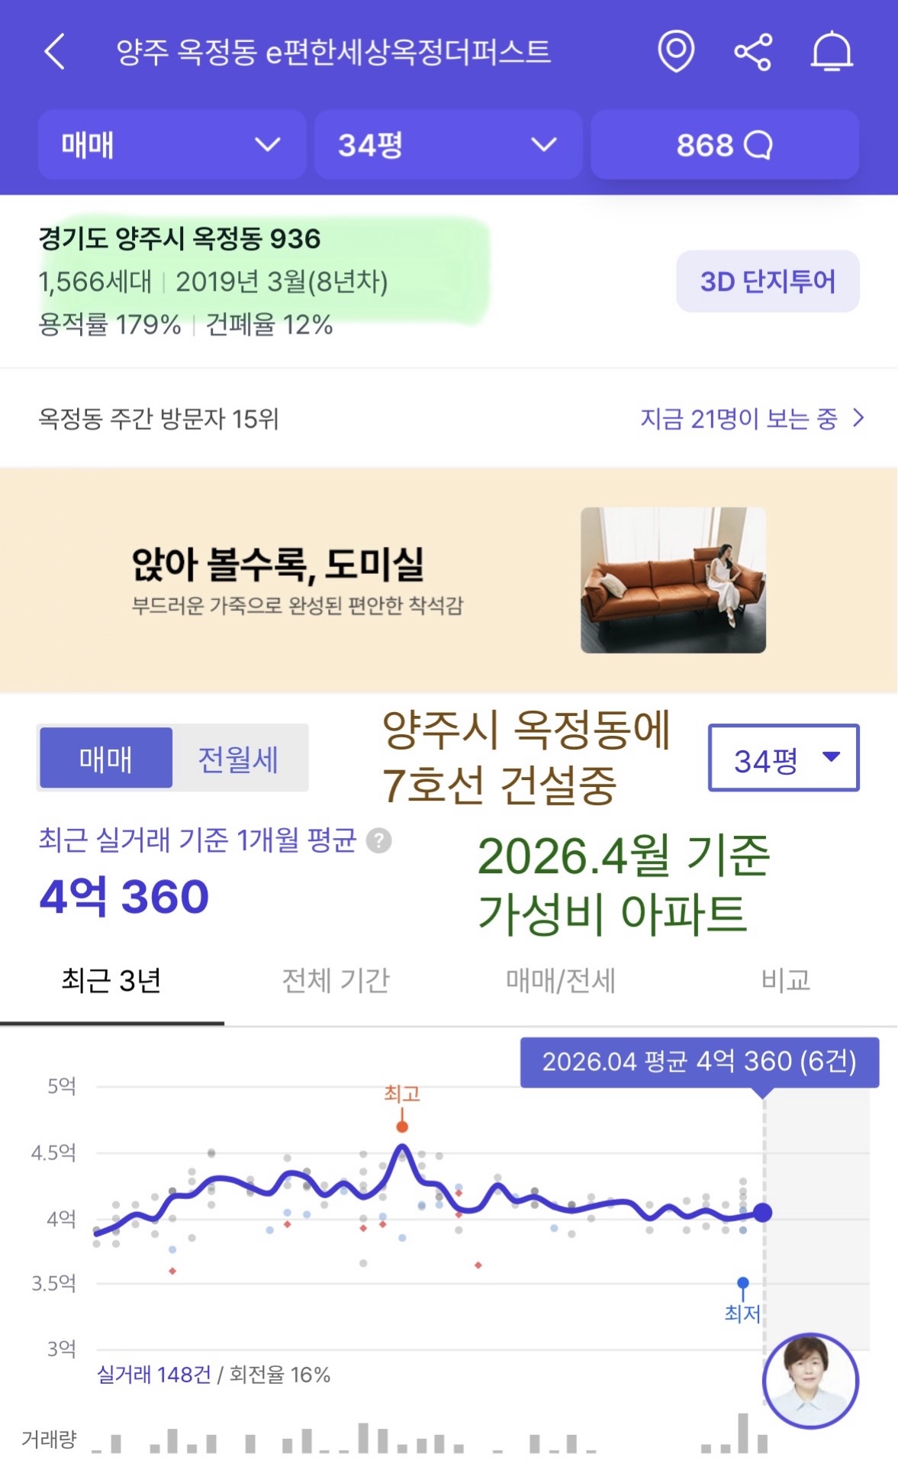Open the 비교 tab
Screen dimensions: 898x1467
[x=786, y=981]
